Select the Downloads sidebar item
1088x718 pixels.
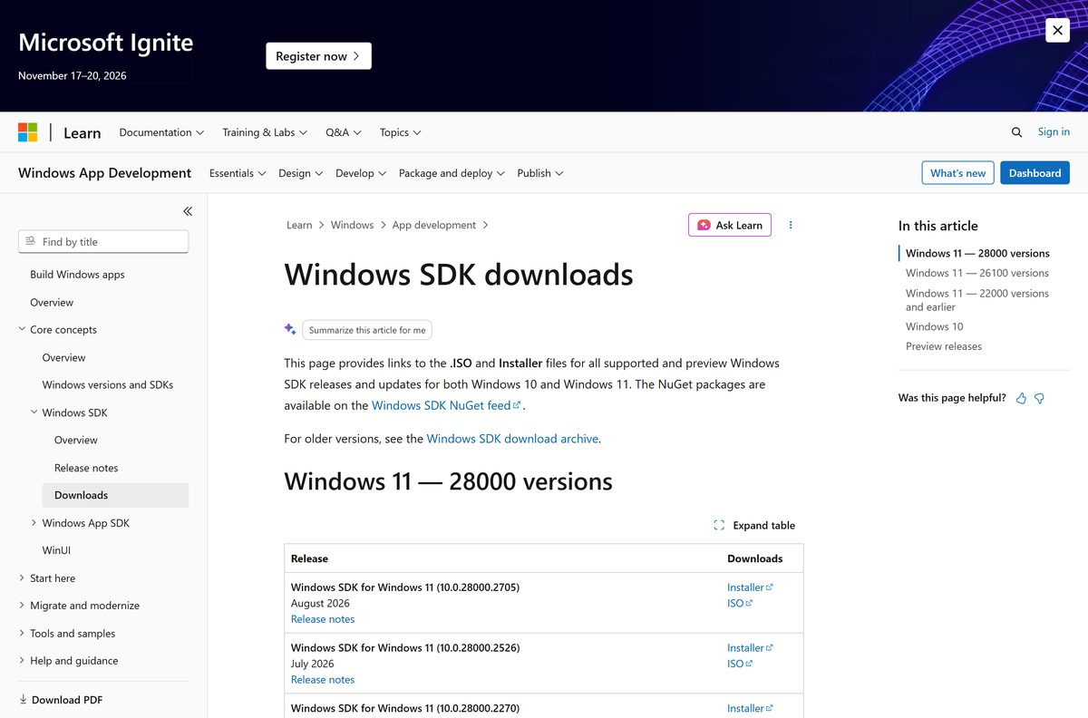[115, 495]
